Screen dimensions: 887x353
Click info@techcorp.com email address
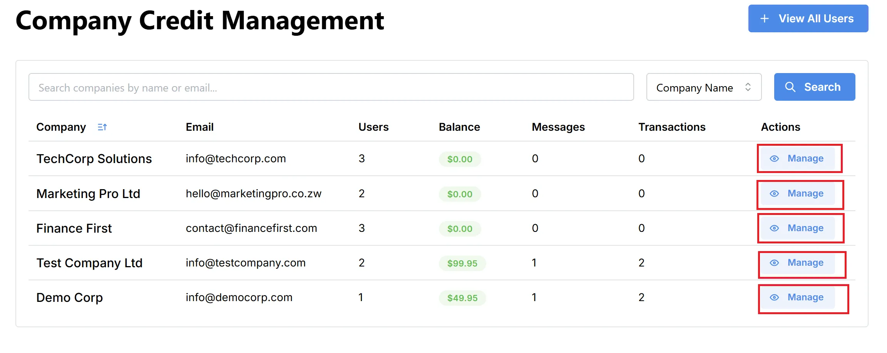[x=236, y=158]
